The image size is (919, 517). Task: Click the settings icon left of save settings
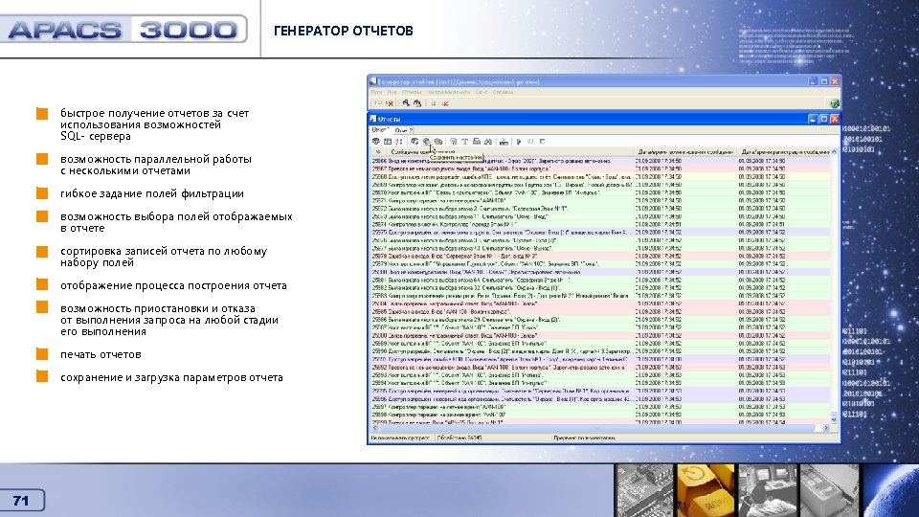(x=415, y=142)
